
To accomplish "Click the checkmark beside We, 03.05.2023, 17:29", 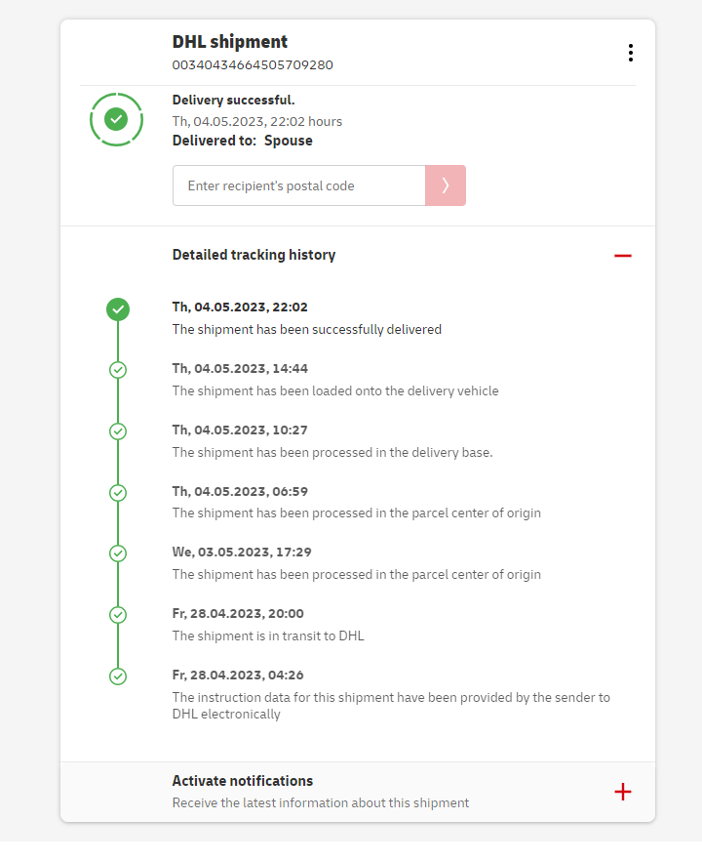I will (118, 553).
